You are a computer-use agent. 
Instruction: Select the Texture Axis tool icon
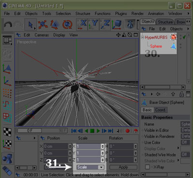coord(7,144)
